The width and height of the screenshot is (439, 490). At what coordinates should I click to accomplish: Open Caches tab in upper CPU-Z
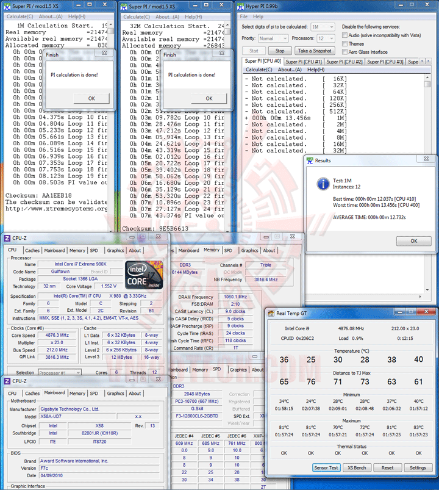[32, 251]
